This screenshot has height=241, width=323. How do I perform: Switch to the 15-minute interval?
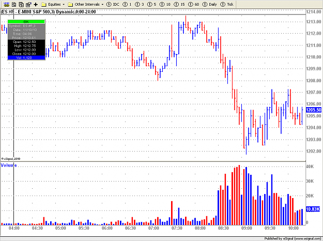coord(179,4)
